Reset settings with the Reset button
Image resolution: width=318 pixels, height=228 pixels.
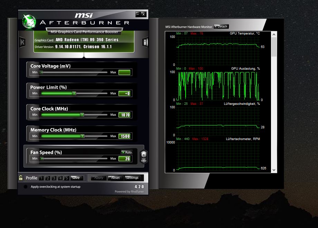[x=115, y=178]
